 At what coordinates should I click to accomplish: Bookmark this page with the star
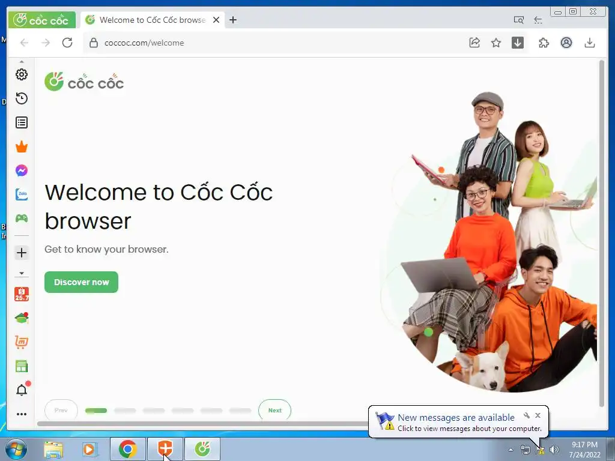tap(496, 43)
